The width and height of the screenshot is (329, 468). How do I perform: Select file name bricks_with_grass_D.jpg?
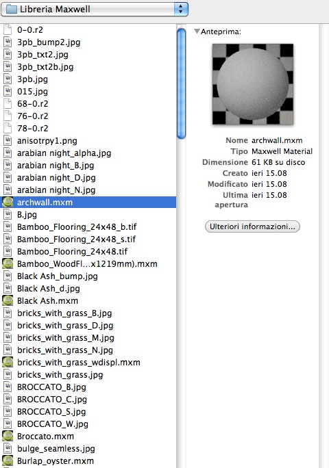[65, 326]
